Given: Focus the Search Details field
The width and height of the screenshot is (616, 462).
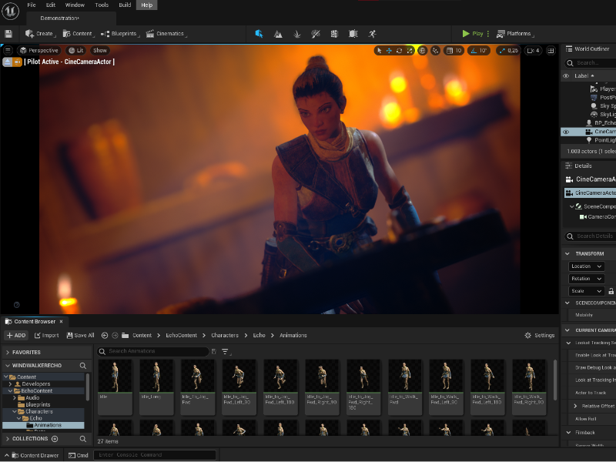Looking at the screenshot, I should (x=591, y=236).
